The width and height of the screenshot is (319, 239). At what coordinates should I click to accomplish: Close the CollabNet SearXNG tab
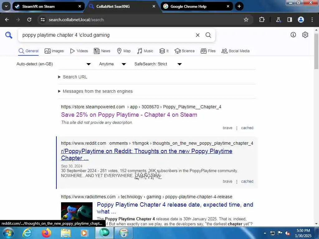(x=154, y=6)
